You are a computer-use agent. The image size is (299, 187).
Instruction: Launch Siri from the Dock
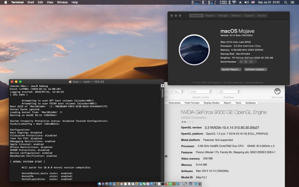[103, 184]
